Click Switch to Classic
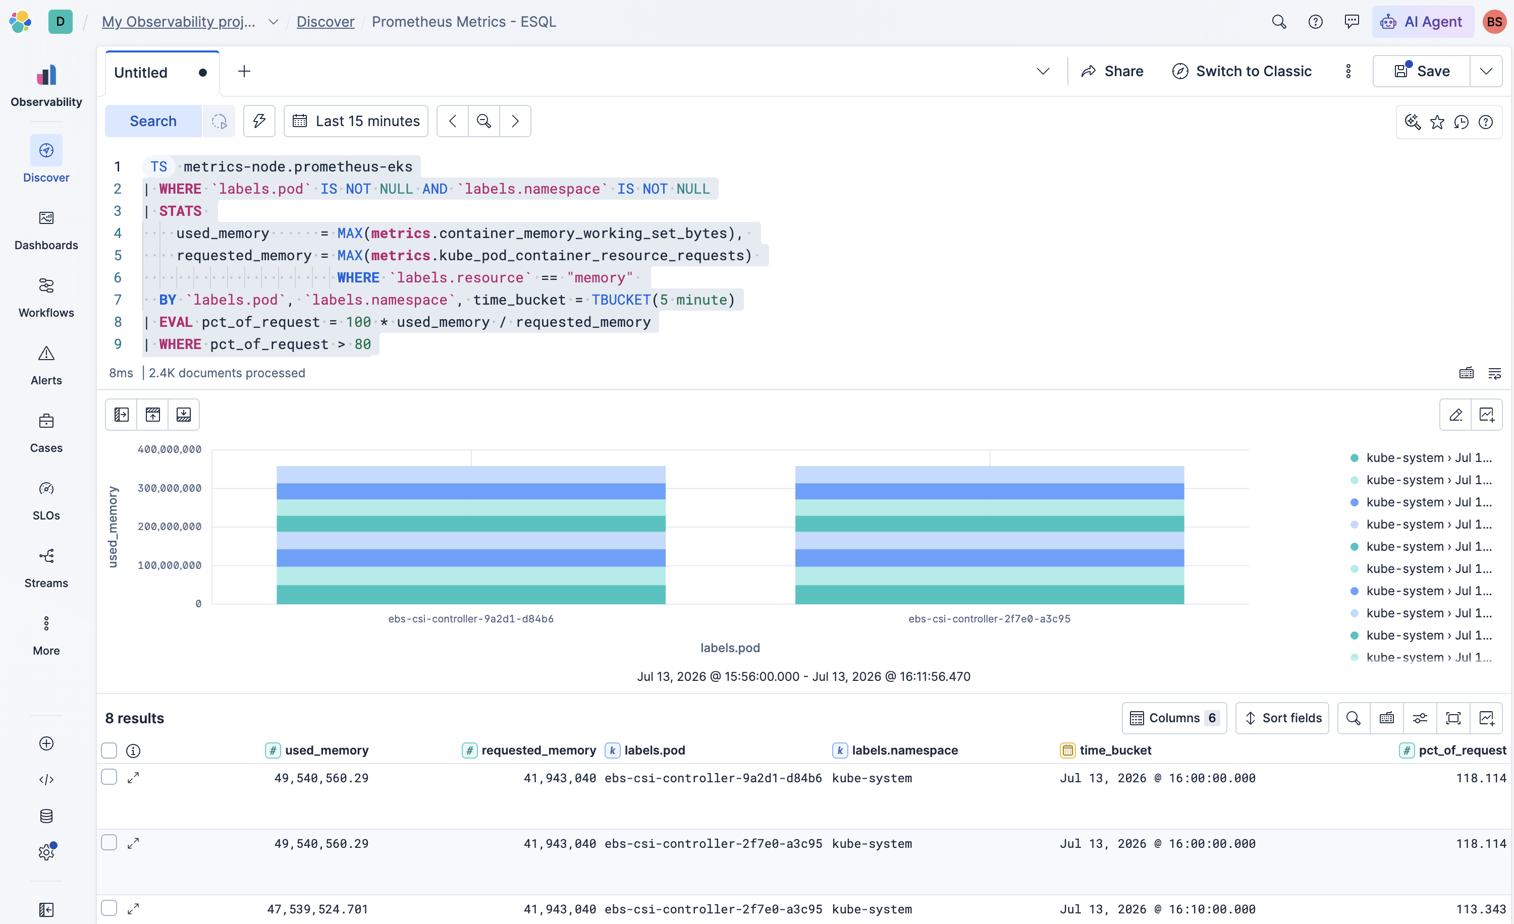Image resolution: width=1514 pixels, height=924 pixels. pos(1242,71)
